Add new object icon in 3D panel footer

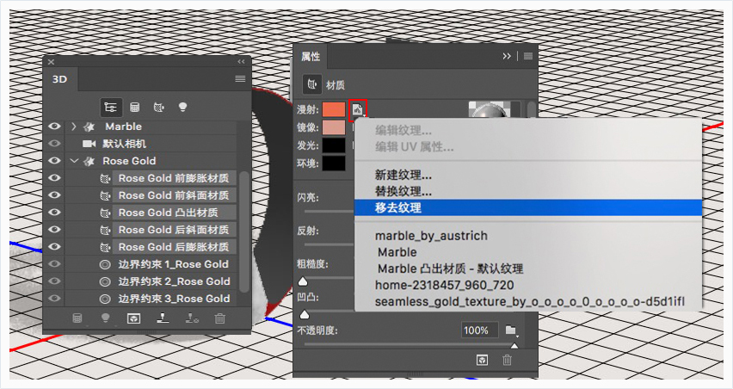coord(77,318)
